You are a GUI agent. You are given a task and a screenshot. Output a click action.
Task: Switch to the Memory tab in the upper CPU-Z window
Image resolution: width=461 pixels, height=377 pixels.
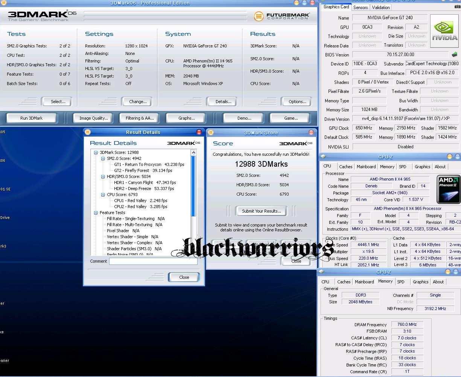click(387, 167)
